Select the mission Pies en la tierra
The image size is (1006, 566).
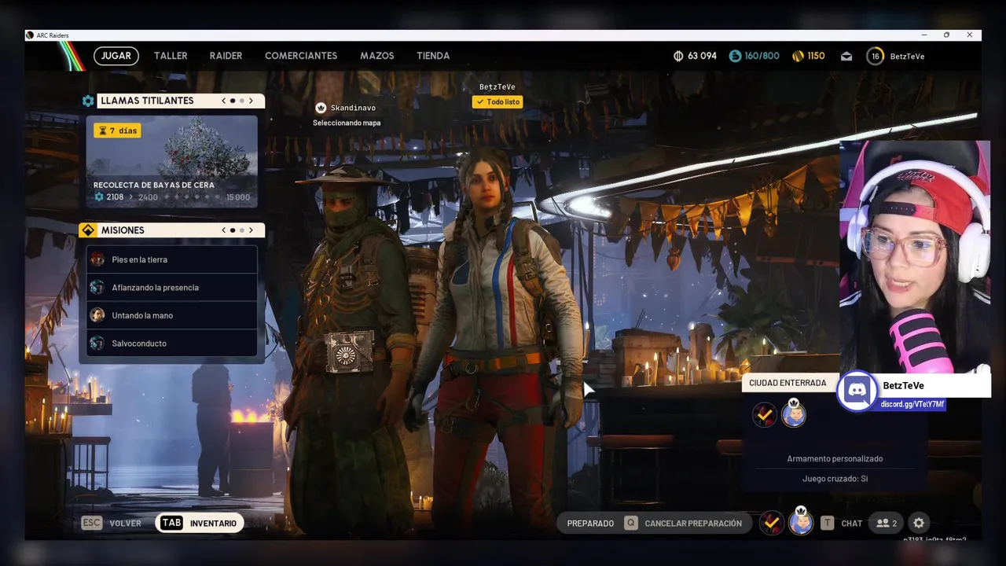(171, 259)
